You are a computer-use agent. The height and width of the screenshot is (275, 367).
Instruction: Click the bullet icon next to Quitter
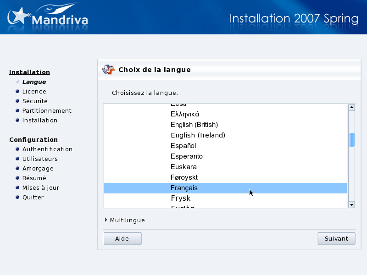[x=17, y=197]
